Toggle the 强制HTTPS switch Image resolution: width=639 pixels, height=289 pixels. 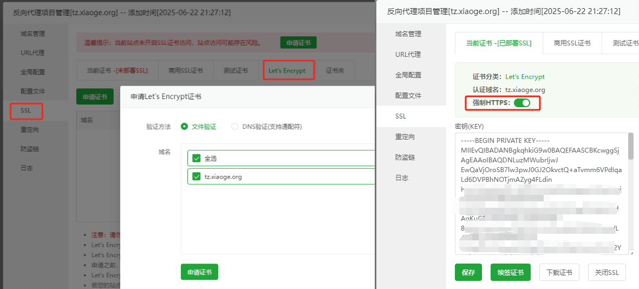[522, 103]
